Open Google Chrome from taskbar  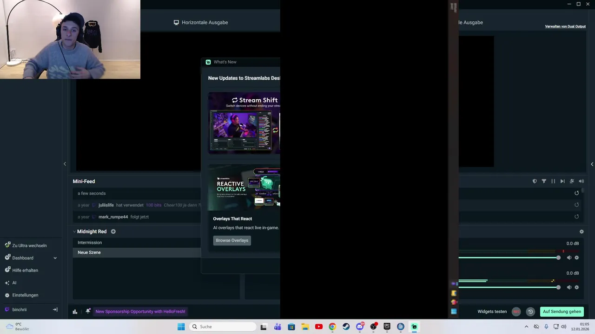pyautogui.click(x=332, y=327)
